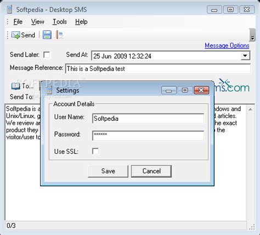Open the toolbar overflow options arrow
The height and width of the screenshot is (235, 260).
point(252,35)
